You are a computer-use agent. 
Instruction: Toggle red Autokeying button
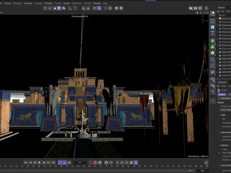95,162
